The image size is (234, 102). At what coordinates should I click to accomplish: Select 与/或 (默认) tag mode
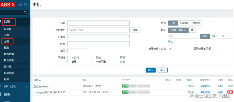(178, 30)
